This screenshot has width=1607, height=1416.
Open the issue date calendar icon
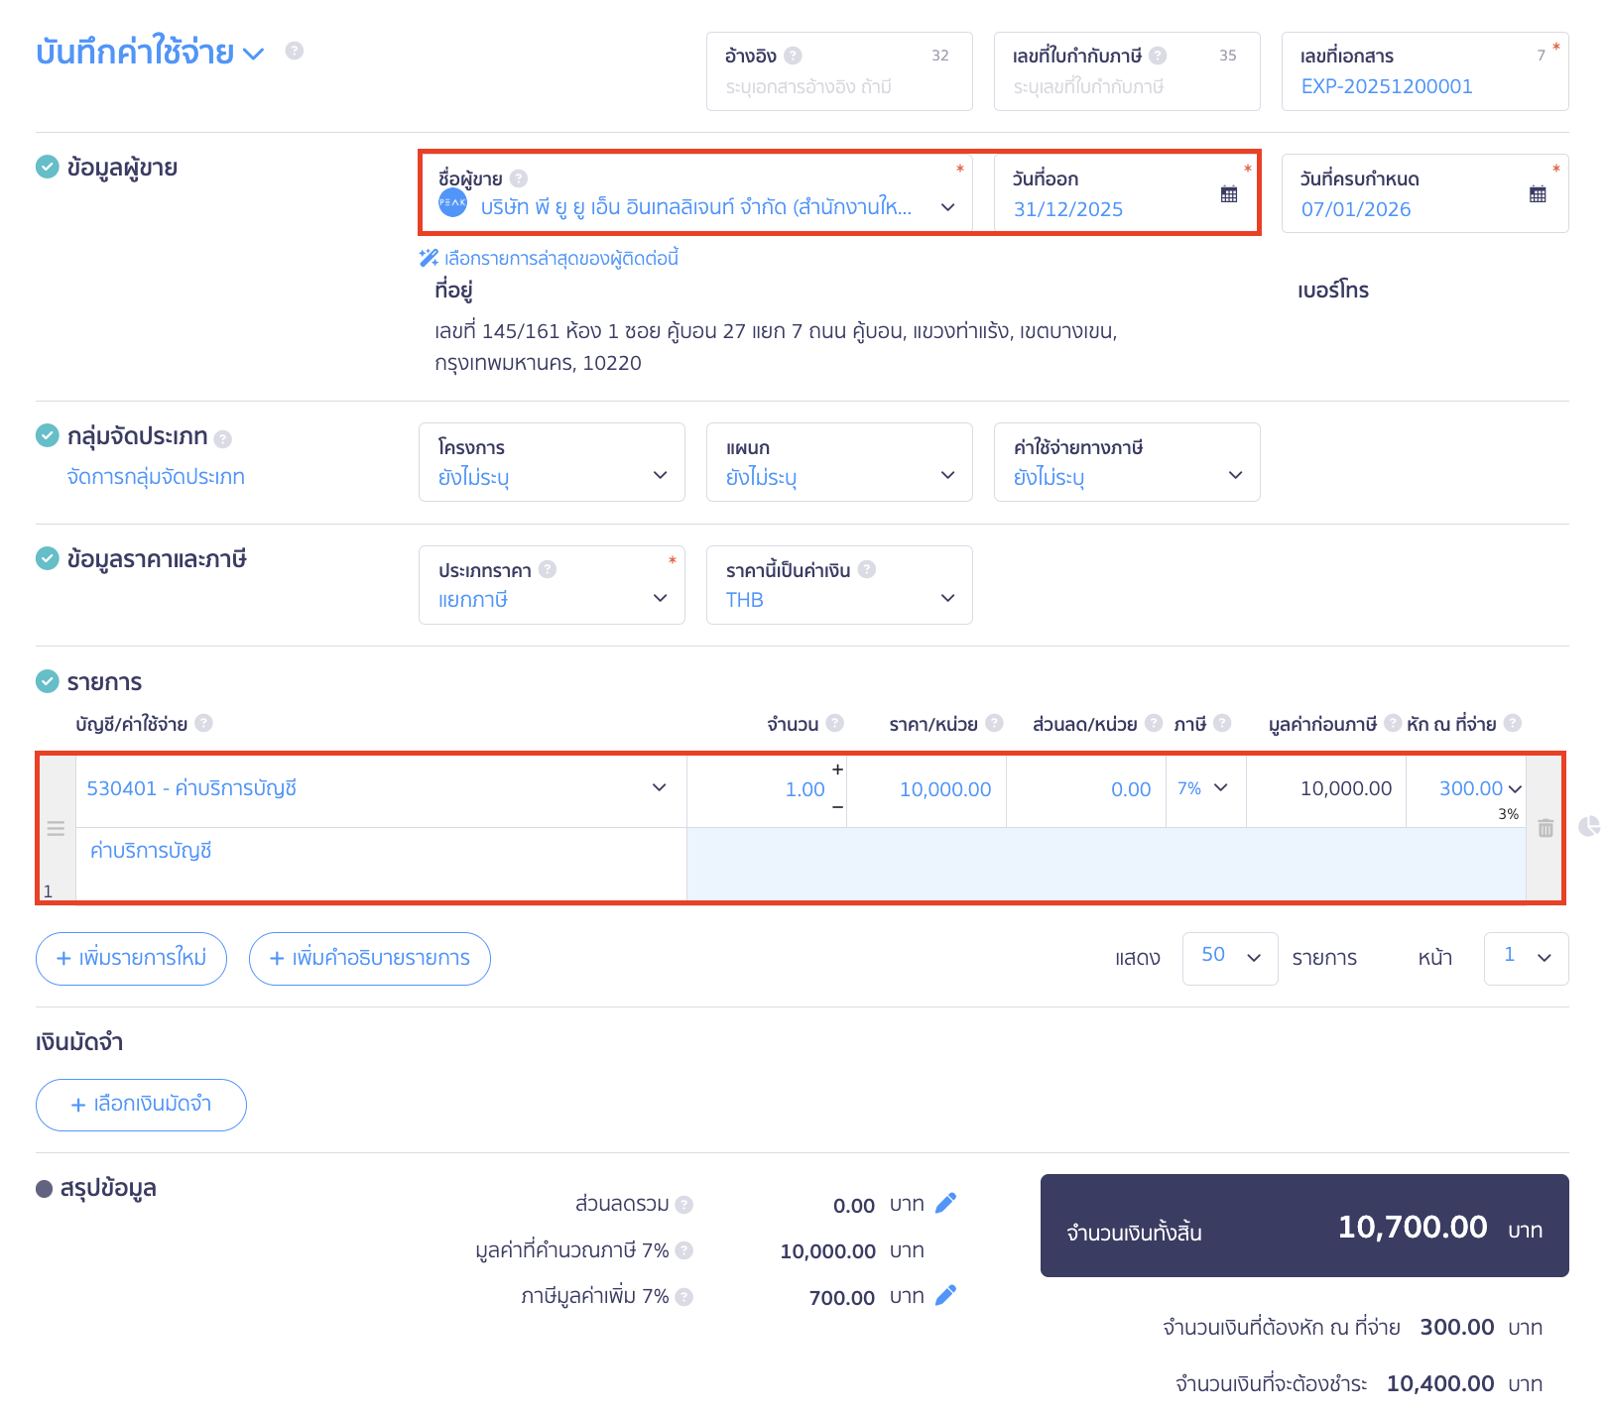click(x=1229, y=194)
